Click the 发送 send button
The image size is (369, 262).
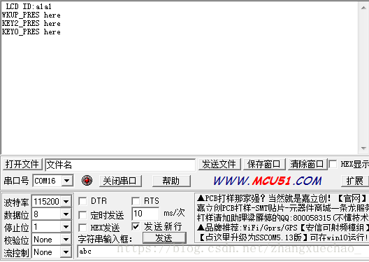click(x=164, y=238)
